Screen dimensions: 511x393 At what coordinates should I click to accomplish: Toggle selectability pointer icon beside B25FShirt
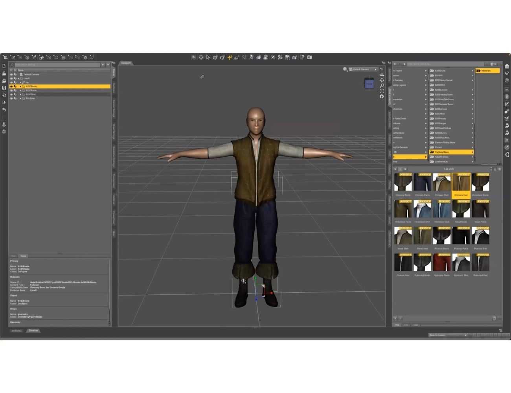[15, 94]
